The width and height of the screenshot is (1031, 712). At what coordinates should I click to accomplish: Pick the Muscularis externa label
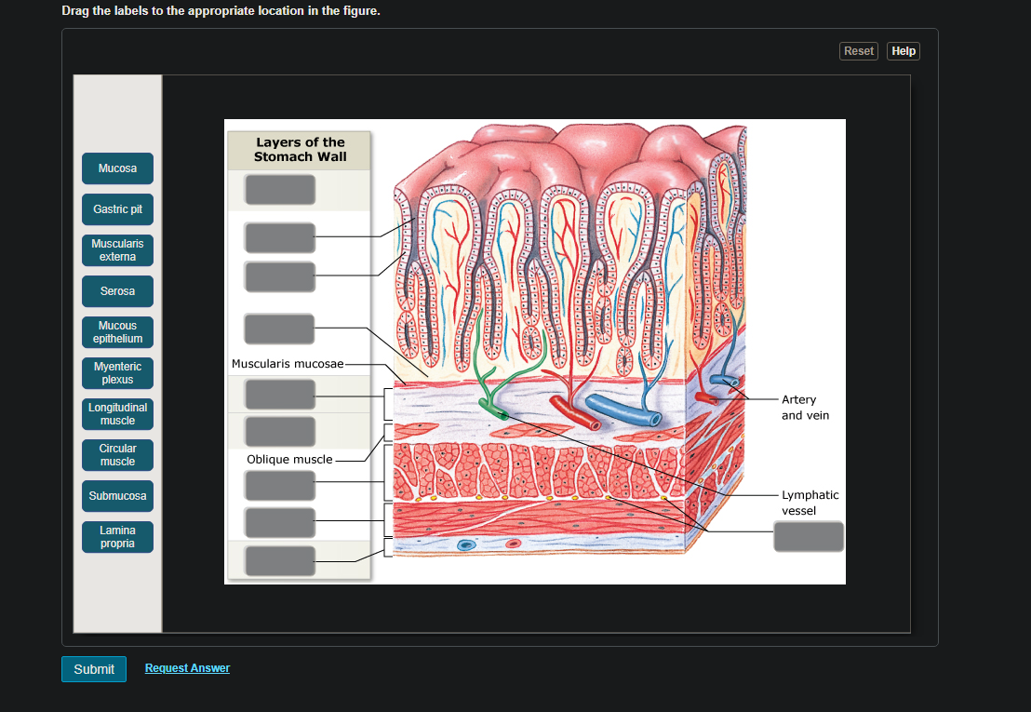(117, 250)
